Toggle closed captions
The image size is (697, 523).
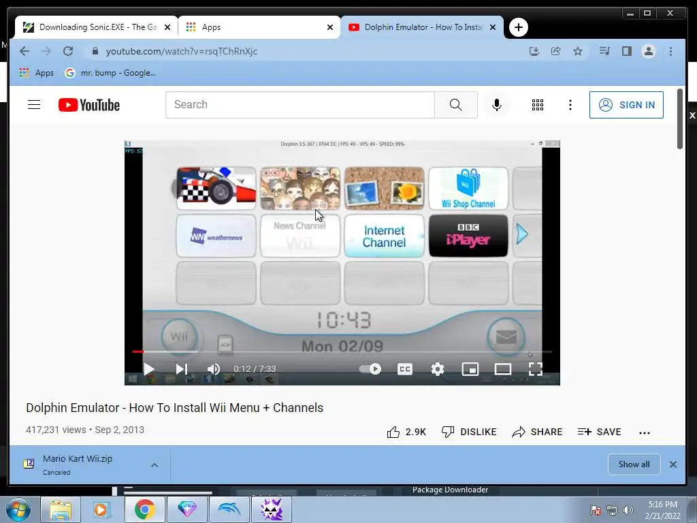tap(404, 368)
